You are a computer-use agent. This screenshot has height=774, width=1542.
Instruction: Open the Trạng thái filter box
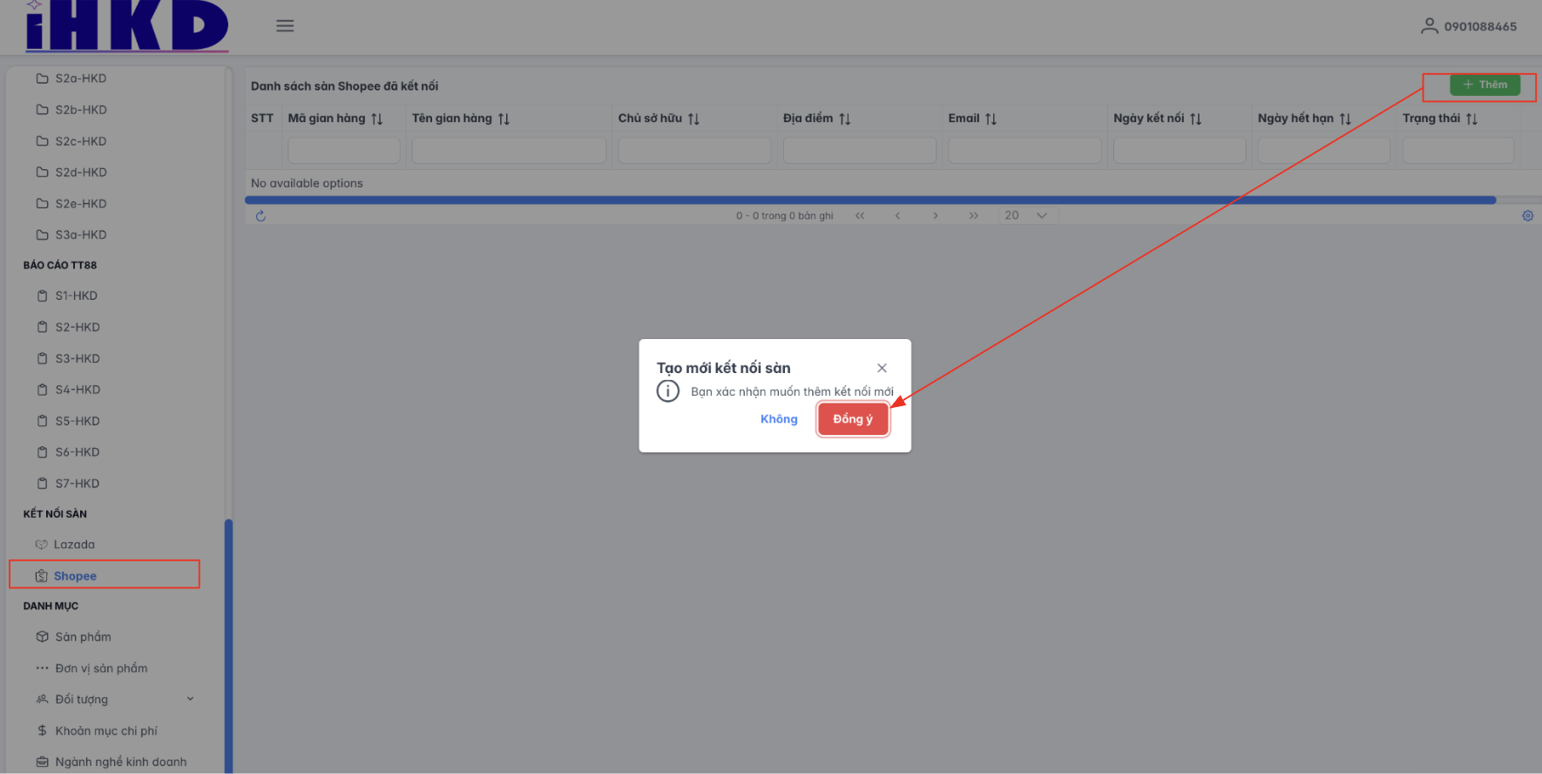tap(1457, 151)
